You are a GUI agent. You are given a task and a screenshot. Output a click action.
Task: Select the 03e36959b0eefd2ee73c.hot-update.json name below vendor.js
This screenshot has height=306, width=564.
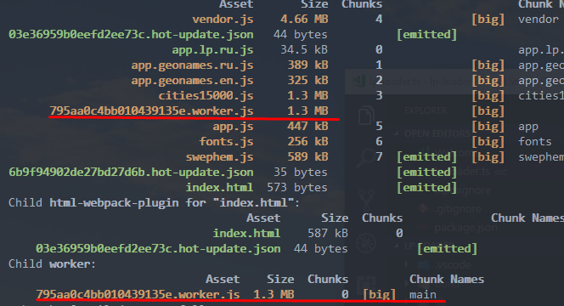coord(131,35)
